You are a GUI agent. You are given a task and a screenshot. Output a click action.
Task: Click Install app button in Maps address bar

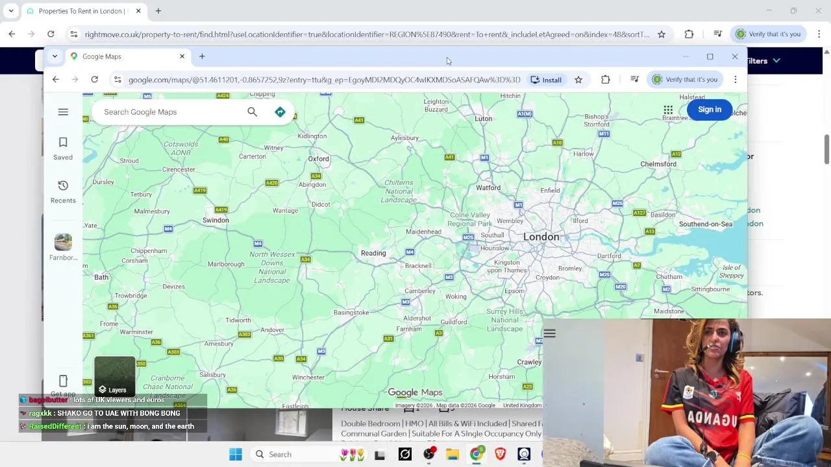point(546,80)
